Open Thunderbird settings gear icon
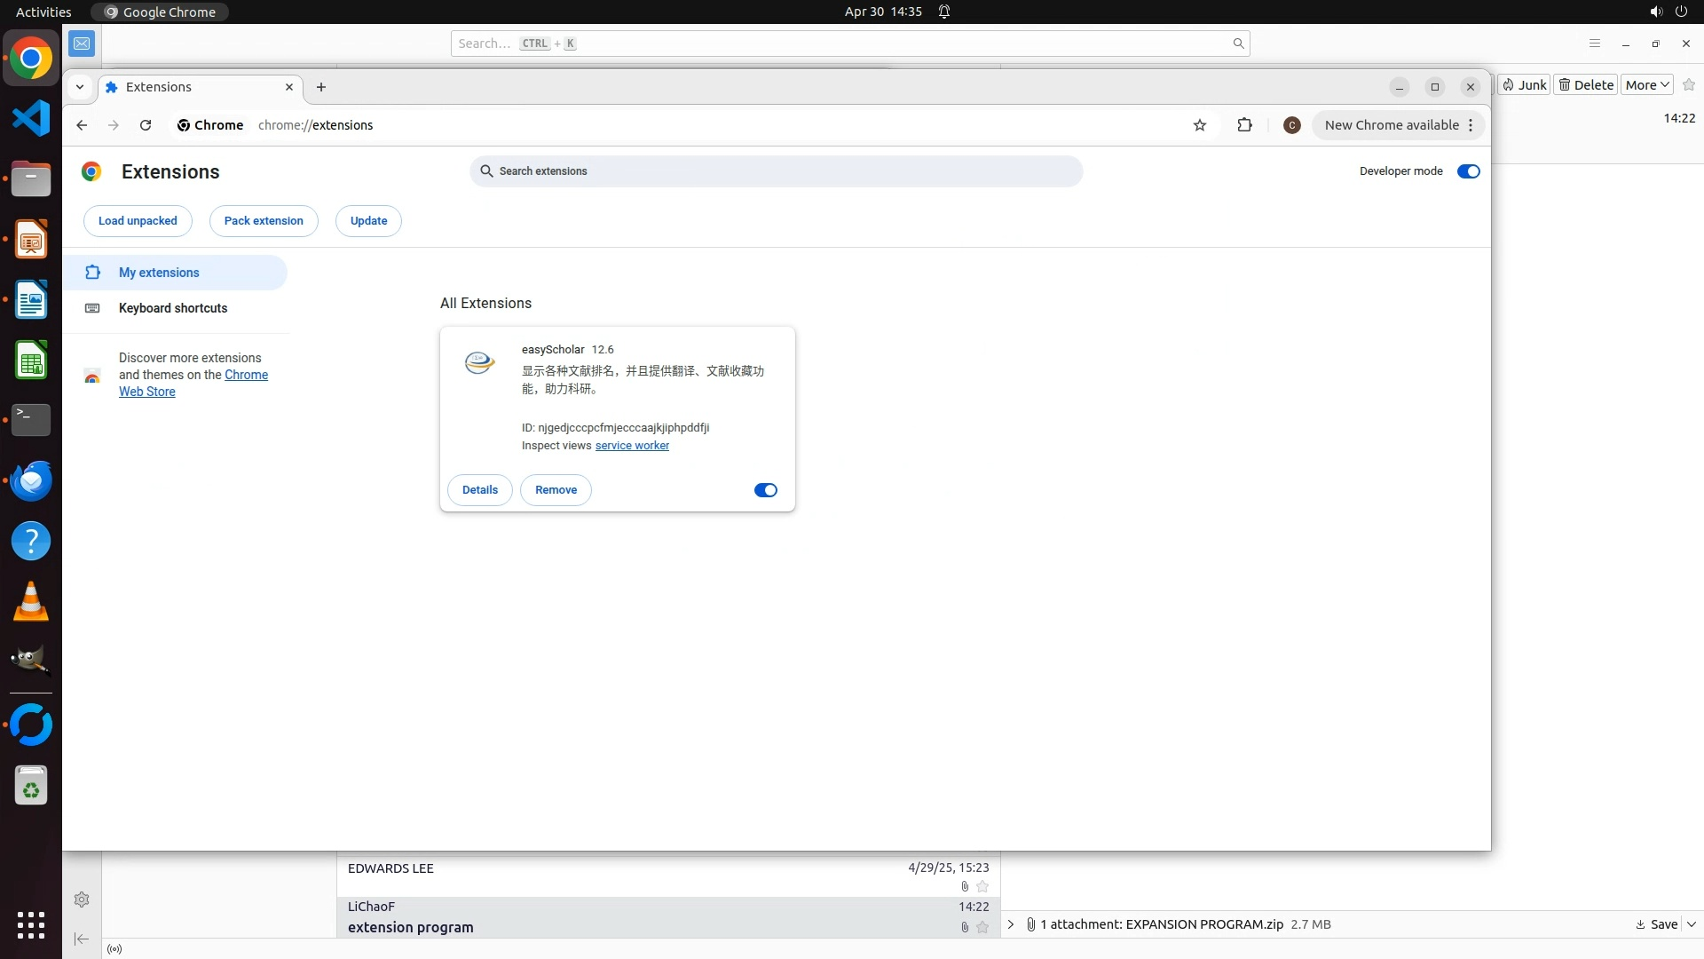The width and height of the screenshot is (1704, 959). tap(82, 900)
